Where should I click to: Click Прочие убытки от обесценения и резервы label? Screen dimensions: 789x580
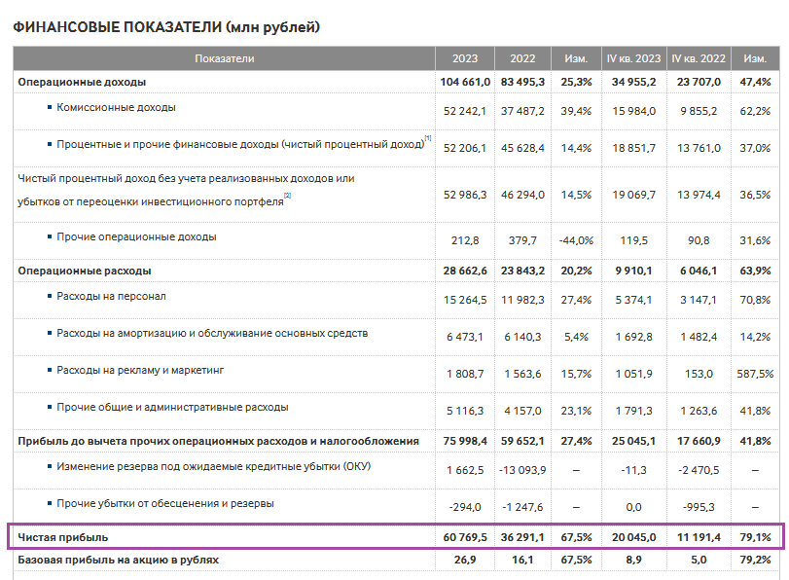(x=165, y=503)
